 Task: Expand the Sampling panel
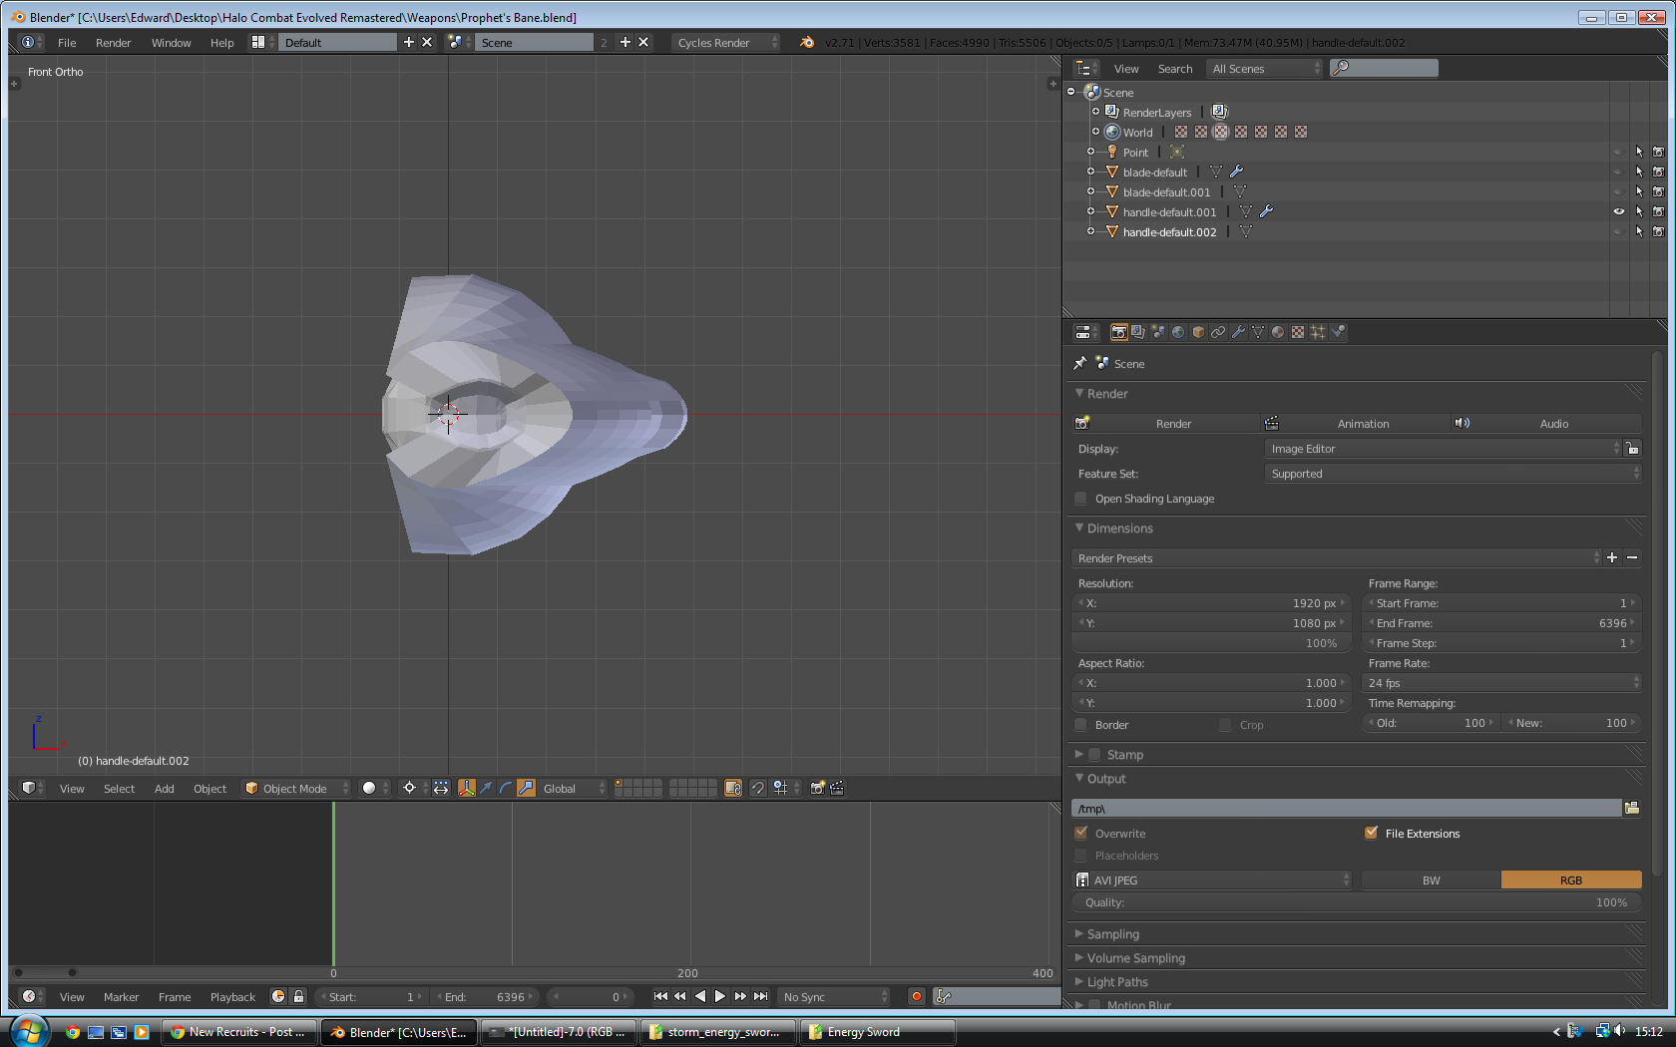pyautogui.click(x=1112, y=934)
